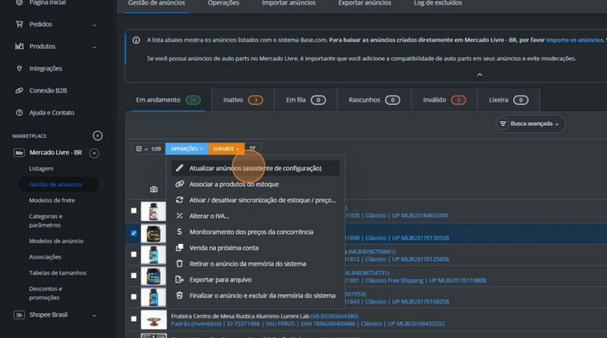607x338 pixels.
Task: Open the Busca avançada dropdown
Action: (x=530, y=124)
